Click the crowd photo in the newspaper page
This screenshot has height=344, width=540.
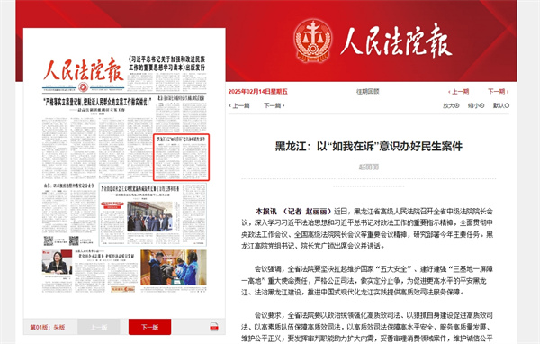click(149, 216)
